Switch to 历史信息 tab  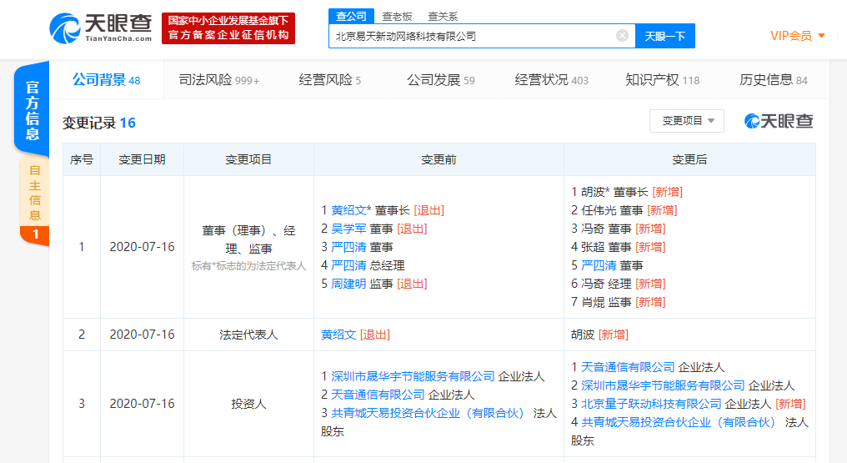(773, 80)
